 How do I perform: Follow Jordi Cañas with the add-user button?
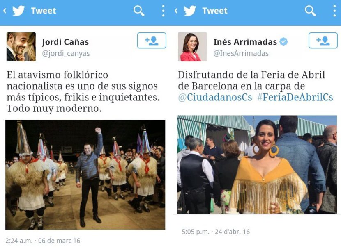[152, 40]
